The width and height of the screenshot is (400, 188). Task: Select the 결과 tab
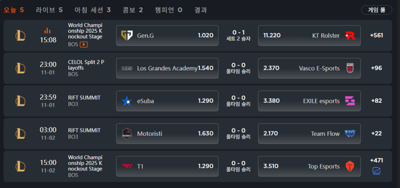tap(201, 10)
